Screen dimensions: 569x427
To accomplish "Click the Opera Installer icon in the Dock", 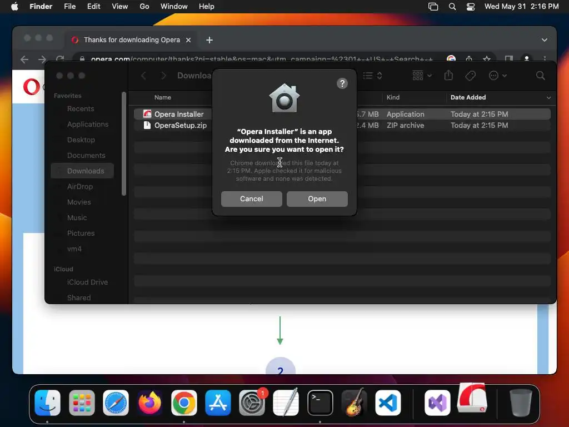I will tap(472, 399).
